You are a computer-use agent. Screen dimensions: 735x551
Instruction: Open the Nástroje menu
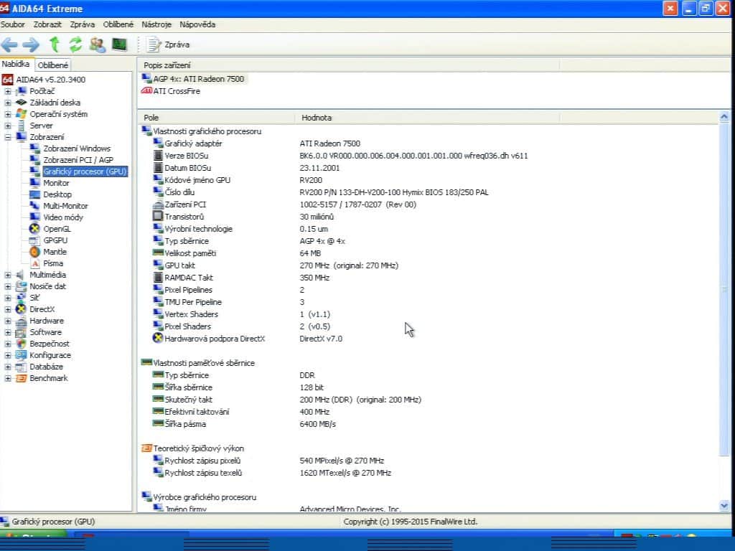(156, 24)
